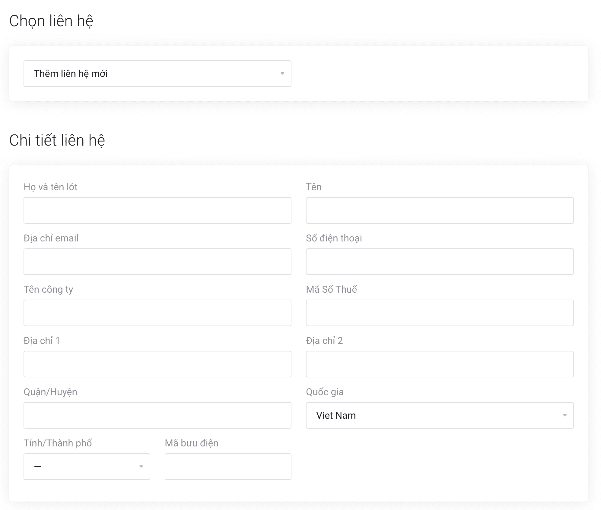Focus the 'Mã Số Thuế' input
This screenshot has width=601, height=510.
coord(440,313)
